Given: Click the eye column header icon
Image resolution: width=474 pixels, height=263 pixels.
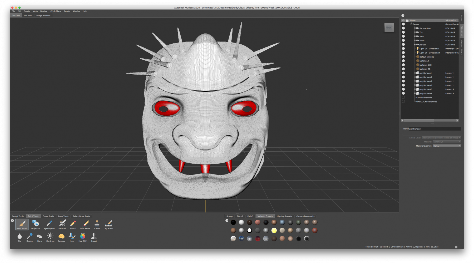Looking at the screenshot, I should (x=403, y=20).
